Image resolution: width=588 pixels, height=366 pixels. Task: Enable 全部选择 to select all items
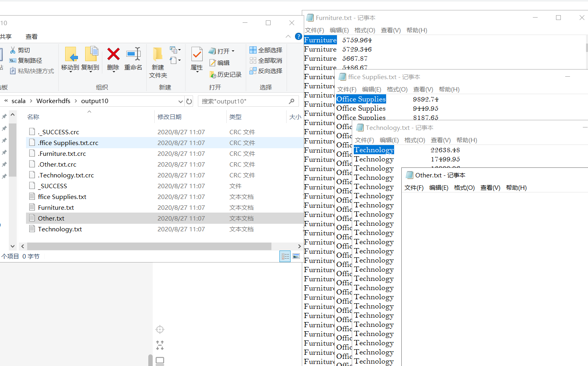click(x=266, y=50)
